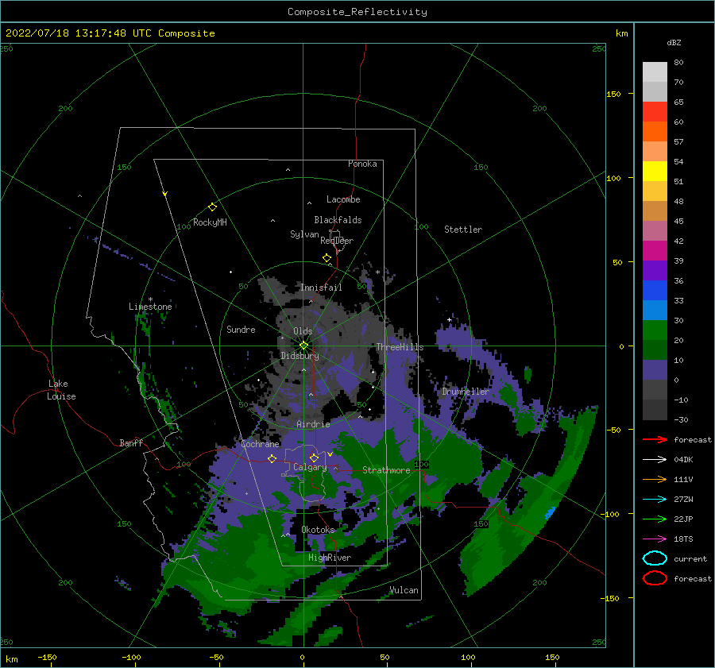
Task: Click the Didsbury label
Action: click(300, 356)
